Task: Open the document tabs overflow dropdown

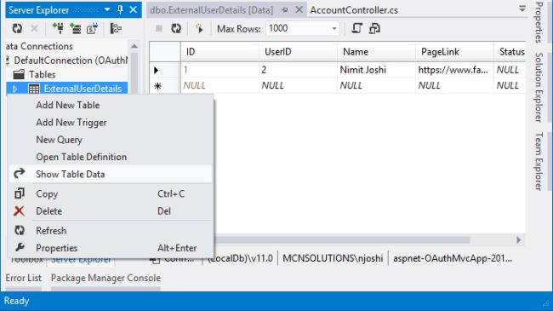Action: pos(522,9)
